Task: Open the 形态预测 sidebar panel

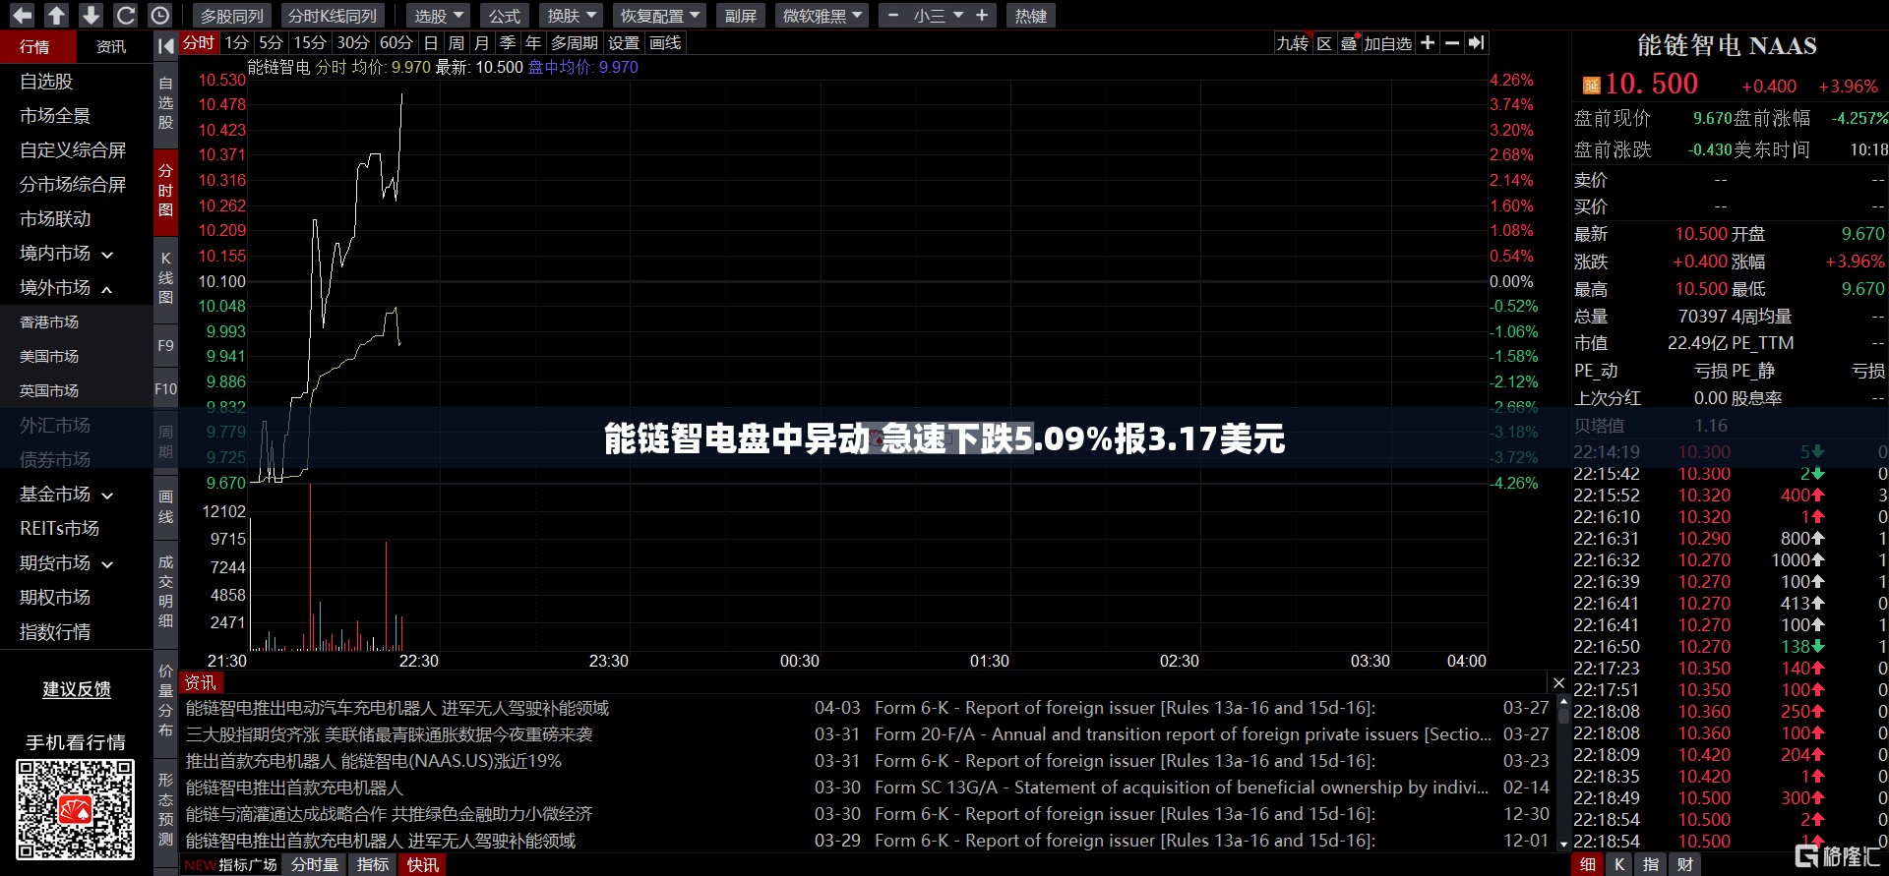Action: click(x=165, y=808)
